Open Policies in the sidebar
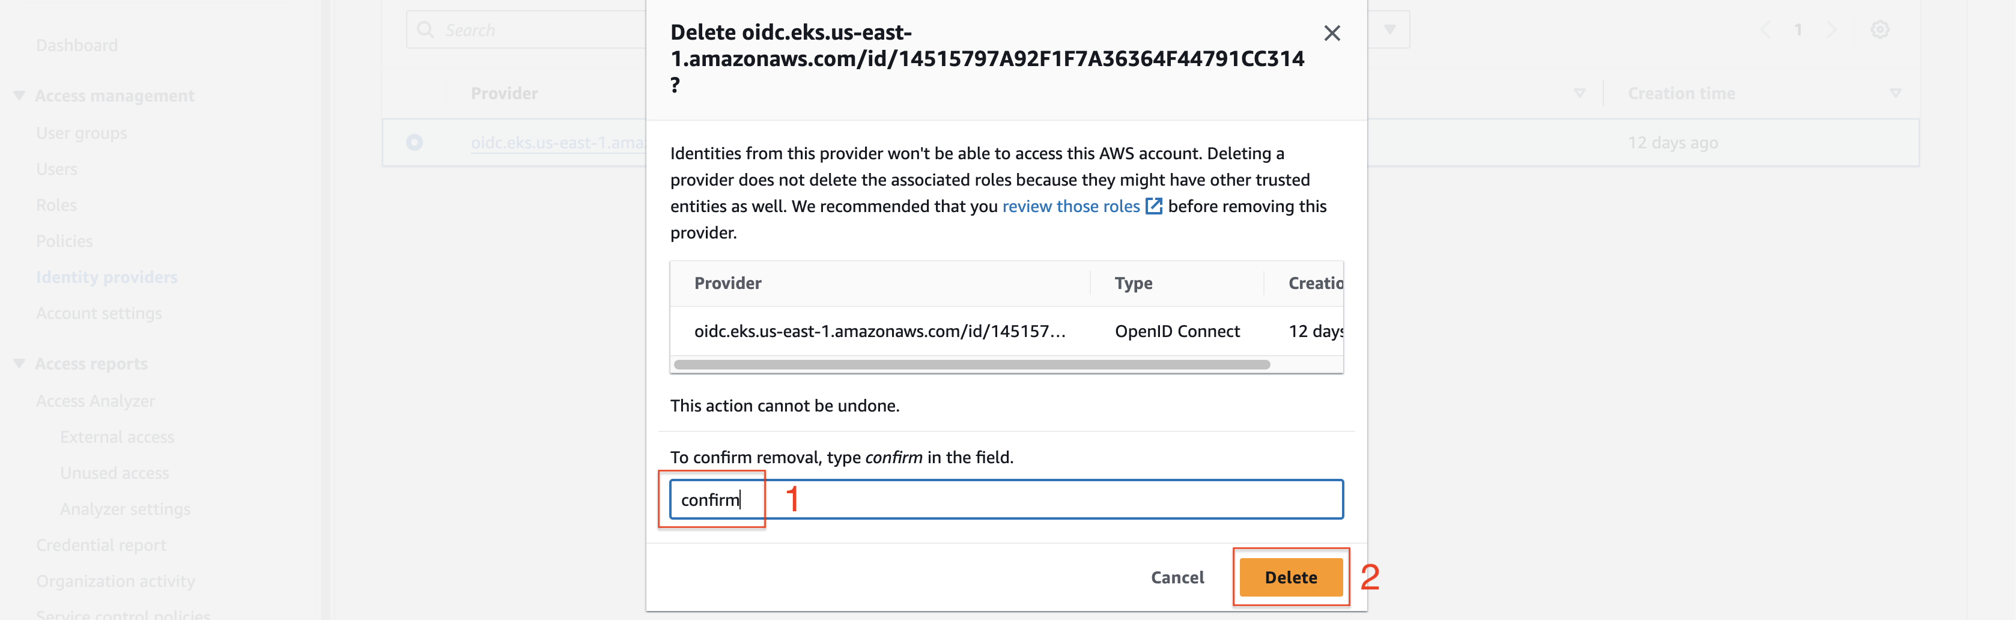Viewport: 2016px width, 620px height. 64,241
